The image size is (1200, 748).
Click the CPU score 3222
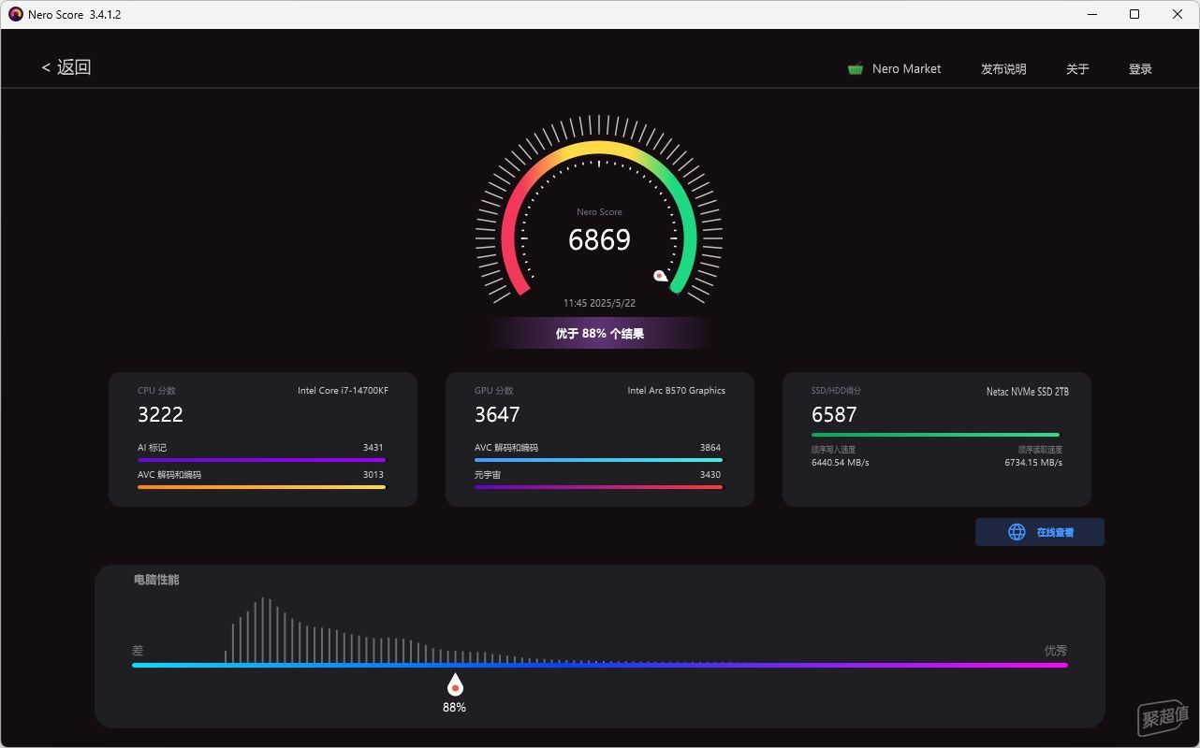pos(160,414)
